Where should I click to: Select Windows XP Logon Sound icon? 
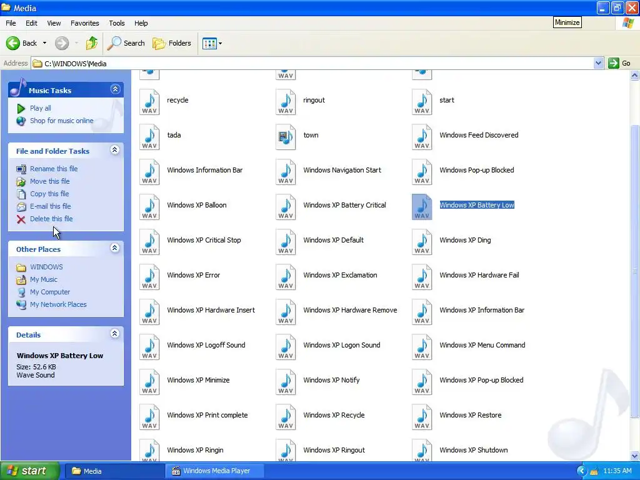point(286,347)
